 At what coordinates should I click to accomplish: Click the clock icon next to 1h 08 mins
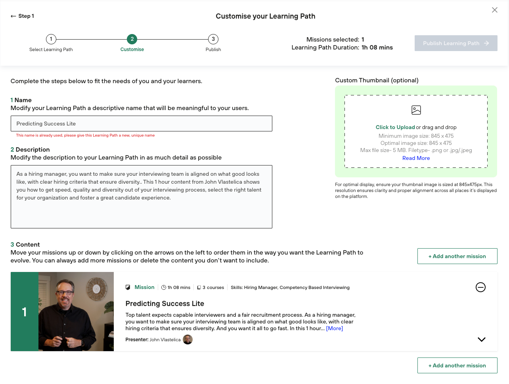tap(163, 287)
